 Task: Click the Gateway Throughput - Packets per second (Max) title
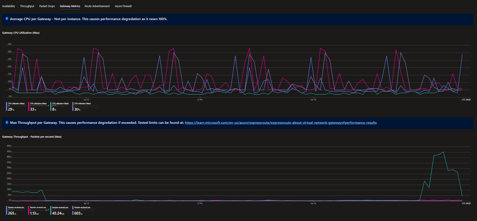[32, 137]
